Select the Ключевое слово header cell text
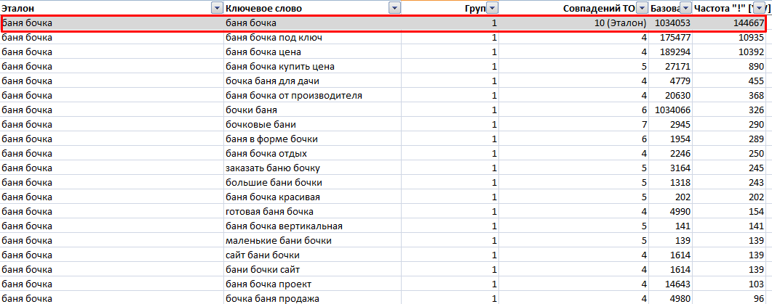 pyautogui.click(x=263, y=9)
